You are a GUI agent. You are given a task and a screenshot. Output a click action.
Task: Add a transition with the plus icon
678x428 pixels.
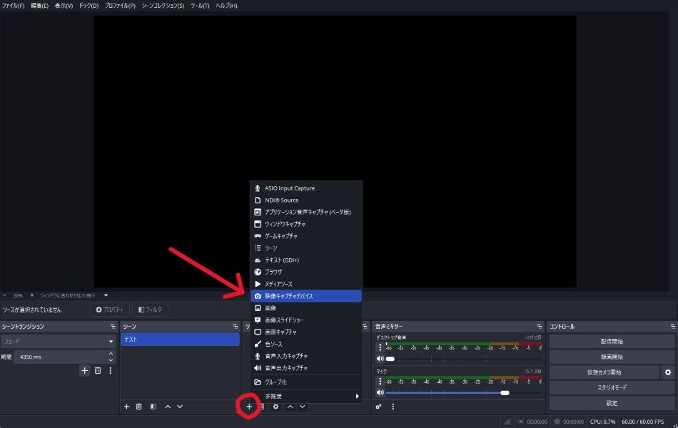point(84,371)
